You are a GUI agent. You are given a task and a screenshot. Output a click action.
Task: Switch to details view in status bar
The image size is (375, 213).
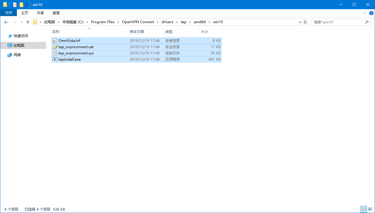coord(364,209)
